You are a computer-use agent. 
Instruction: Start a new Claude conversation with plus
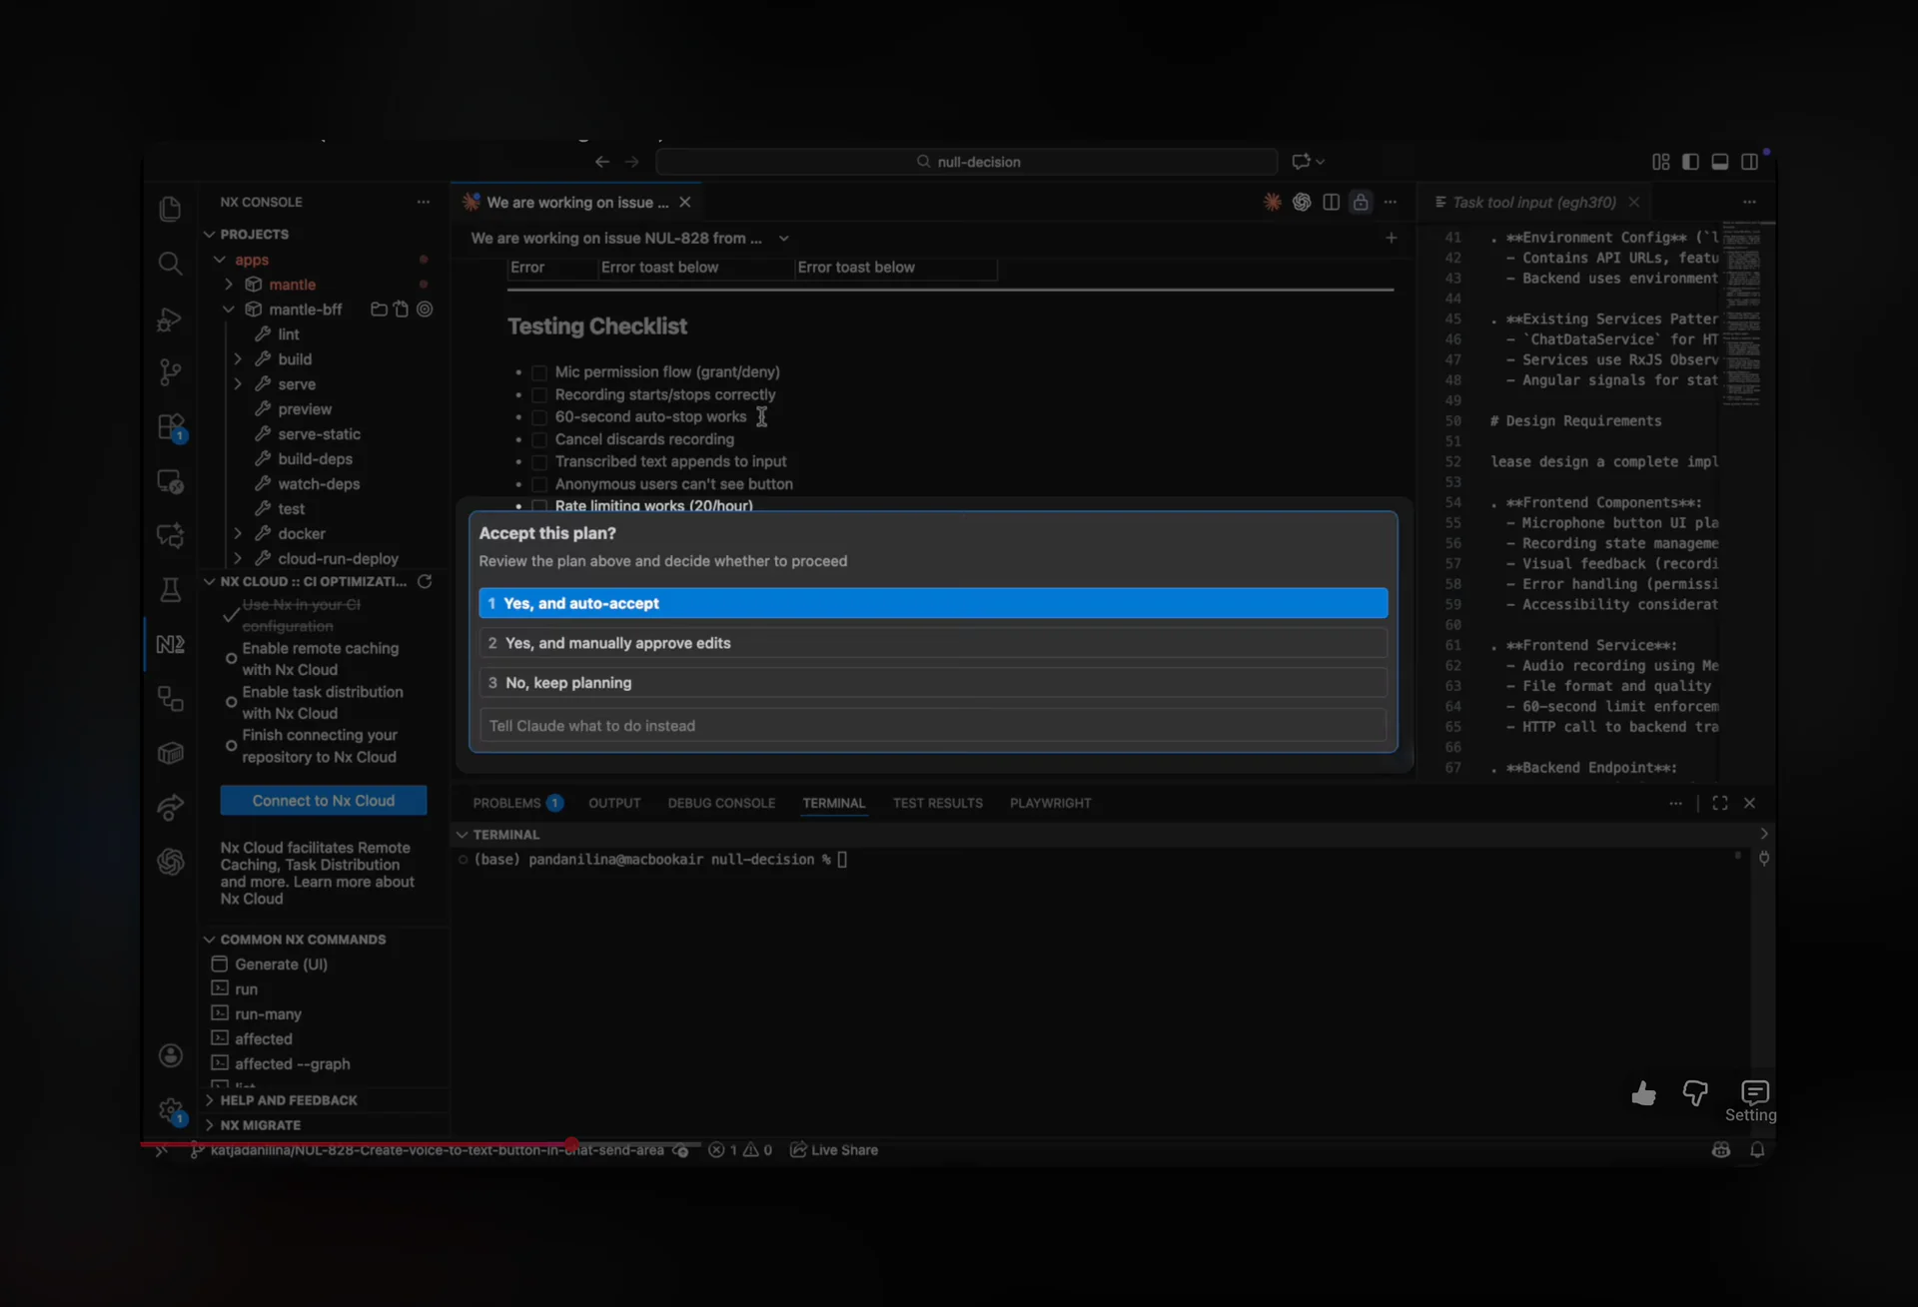[x=1391, y=238]
